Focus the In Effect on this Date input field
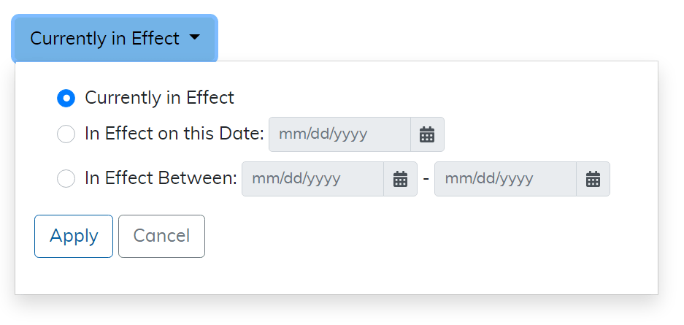Screen dimensions: 684x325 [339, 134]
